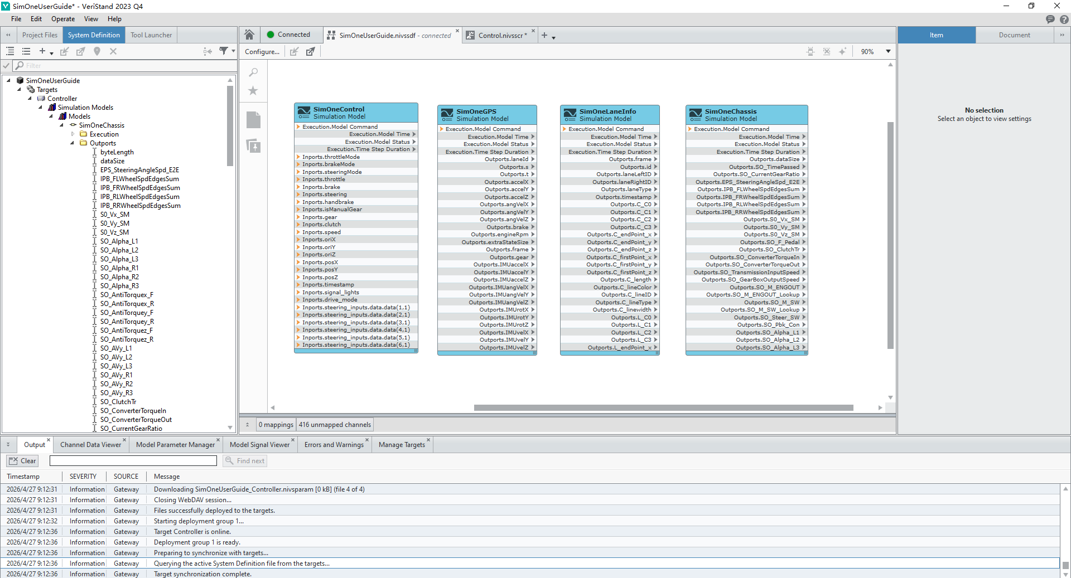Click the import icon beside the Configure button
Viewport: 1071px width, 578px height.
[295, 51]
